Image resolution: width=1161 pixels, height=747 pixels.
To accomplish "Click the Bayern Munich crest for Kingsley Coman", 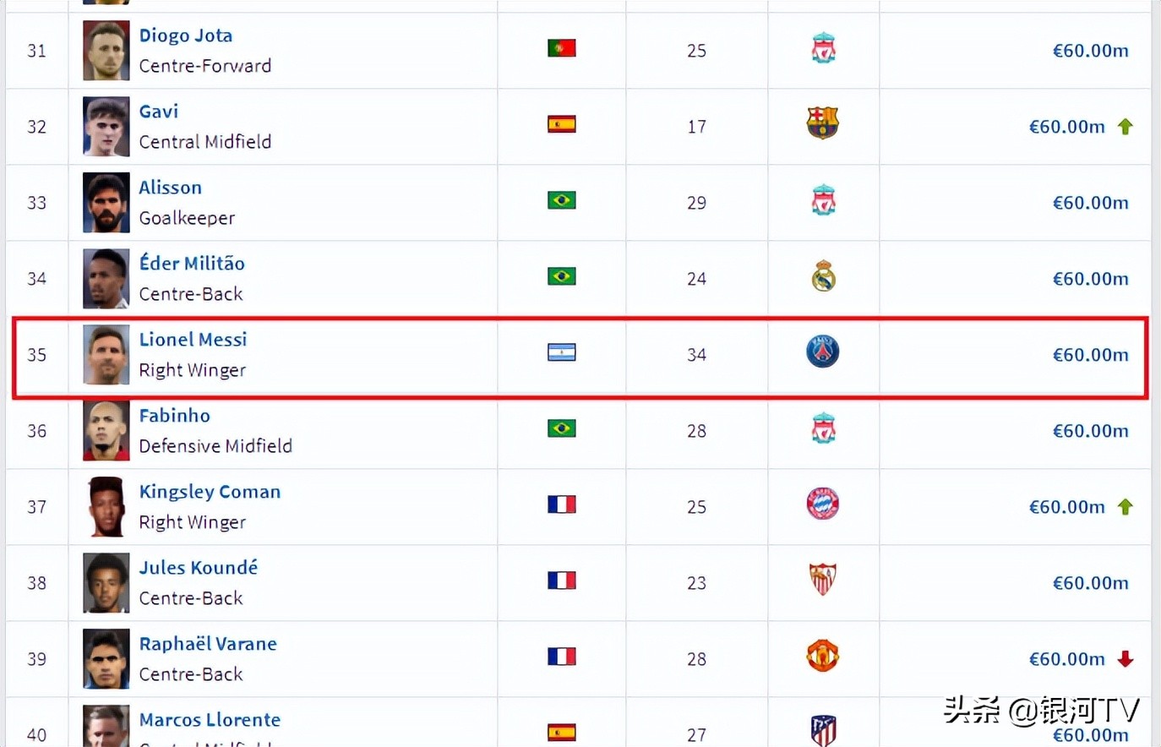I will click(x=822, y=504).
